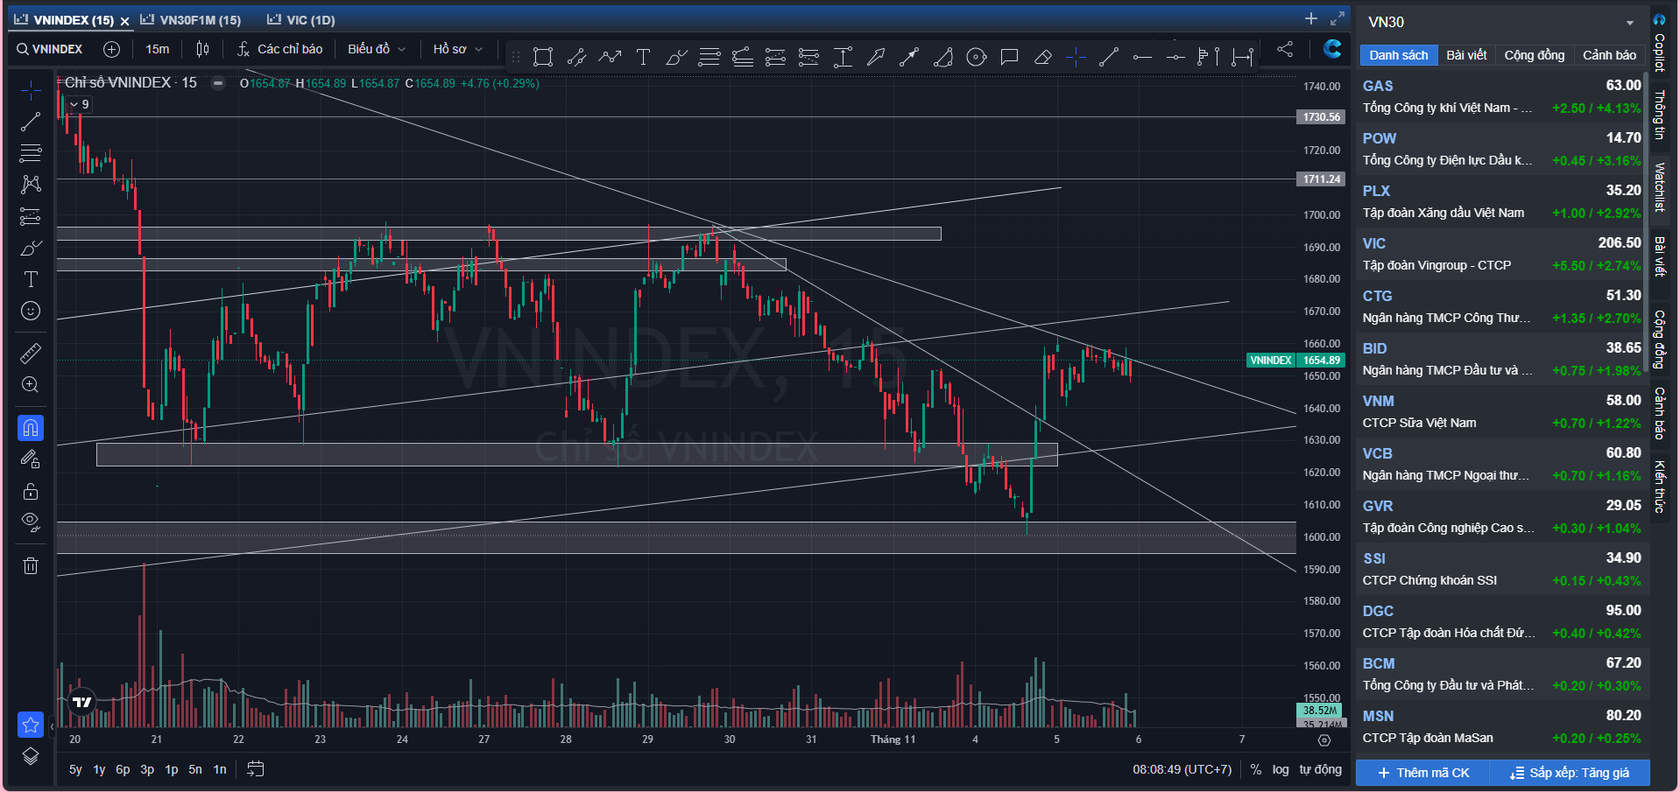
Task: Open the Cảnh báo tab
Action: [1609, 55]
